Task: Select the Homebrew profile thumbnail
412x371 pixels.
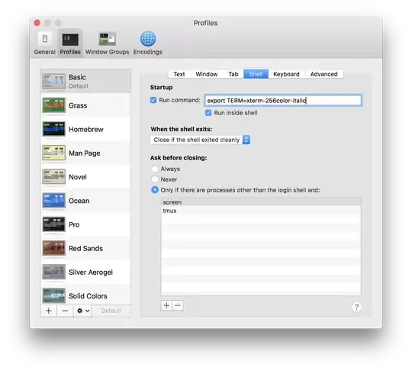Action: click(x=54, y=129)
